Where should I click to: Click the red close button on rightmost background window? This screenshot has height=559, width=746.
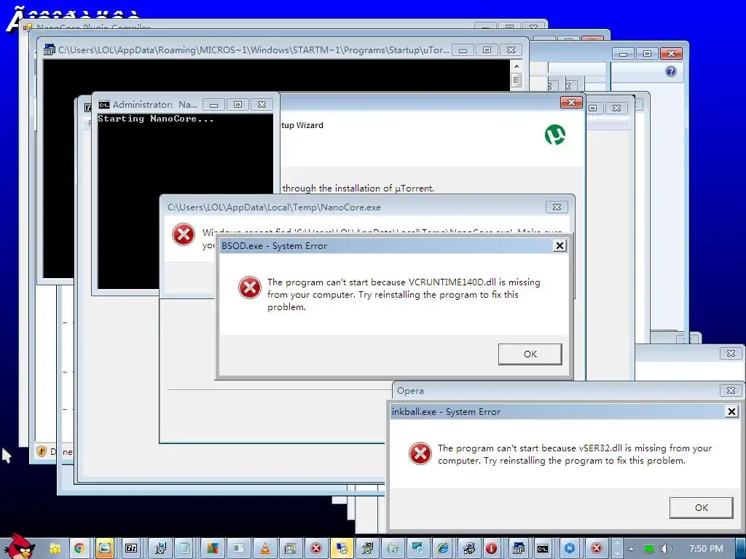point(671,54)
